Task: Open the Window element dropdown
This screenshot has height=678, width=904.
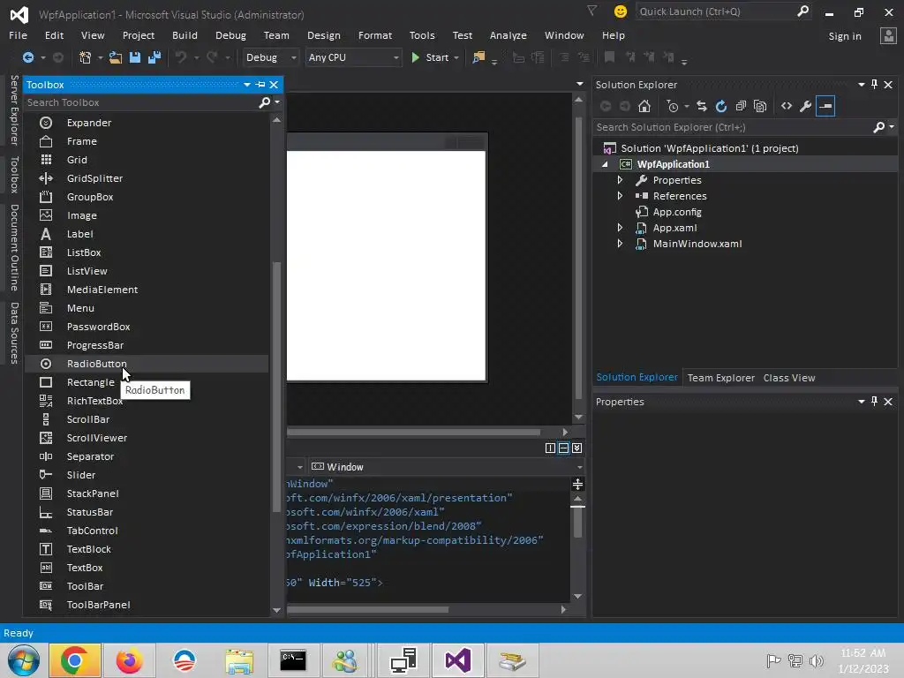Action: tap(447, 466)
